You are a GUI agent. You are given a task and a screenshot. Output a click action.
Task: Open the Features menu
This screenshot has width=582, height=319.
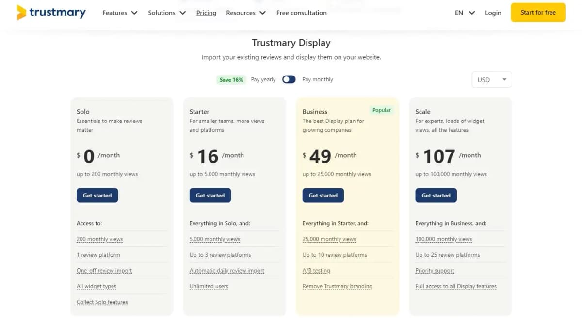pyautogui.click(x=120, y=13)
